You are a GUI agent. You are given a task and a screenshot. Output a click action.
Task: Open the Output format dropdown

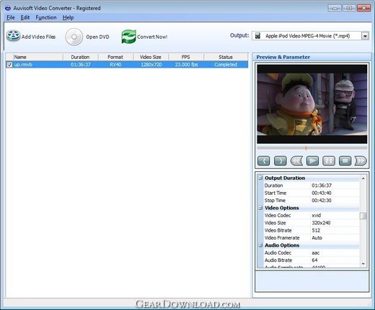[x=365, y=36]
